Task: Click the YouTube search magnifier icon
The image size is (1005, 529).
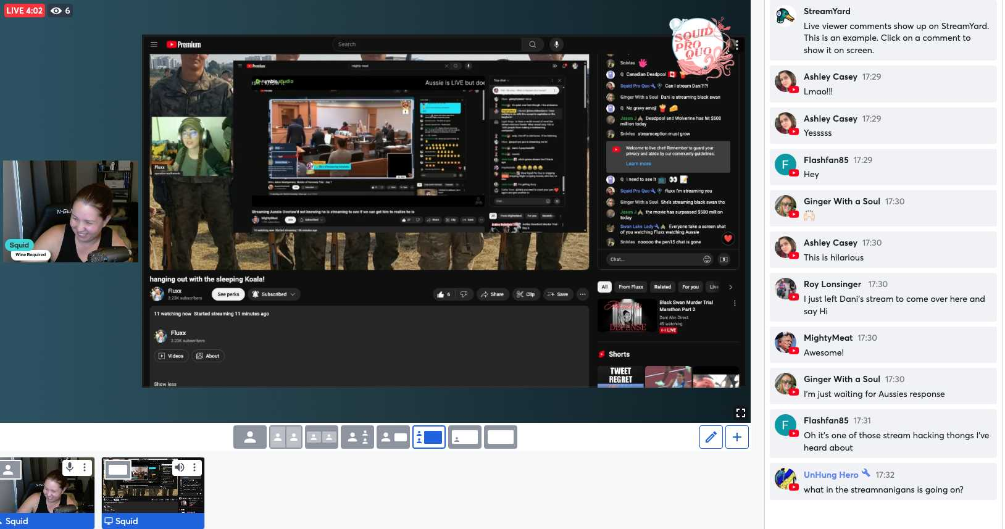Action: (x=532, y=44)
